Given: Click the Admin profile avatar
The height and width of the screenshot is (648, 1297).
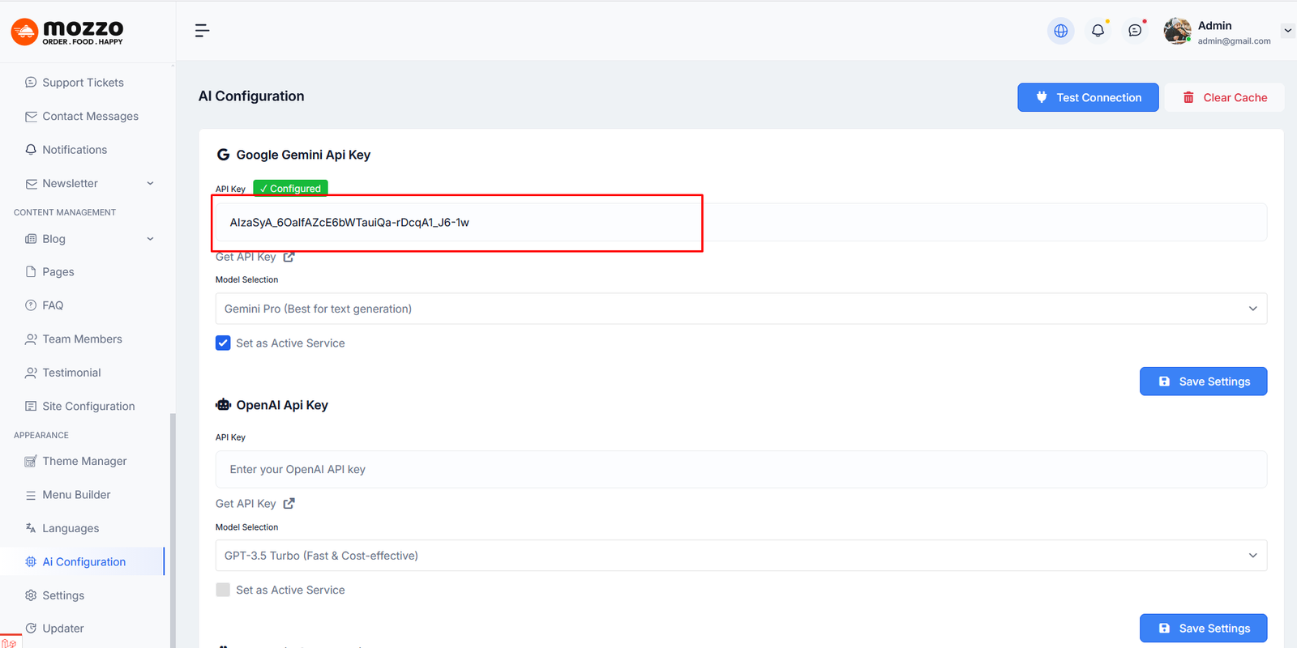Looking at the screenshot, I should (1177, 31).
